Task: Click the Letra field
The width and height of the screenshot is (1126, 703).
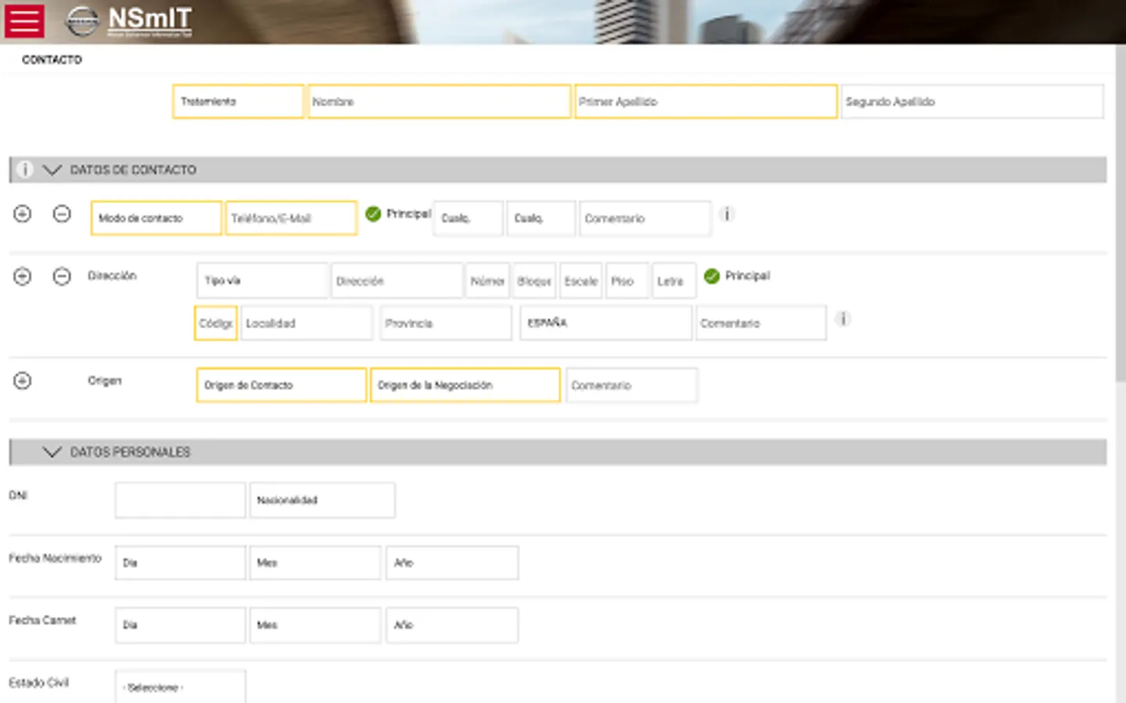Action: pyautogui.click(x=674, y=280)
